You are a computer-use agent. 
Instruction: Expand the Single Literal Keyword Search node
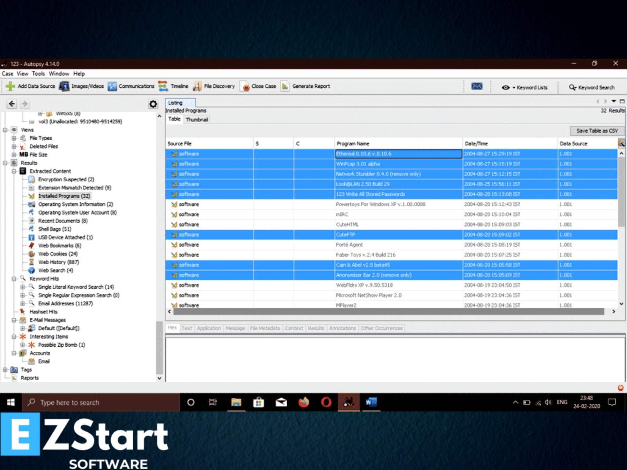[x=22, y=287]
